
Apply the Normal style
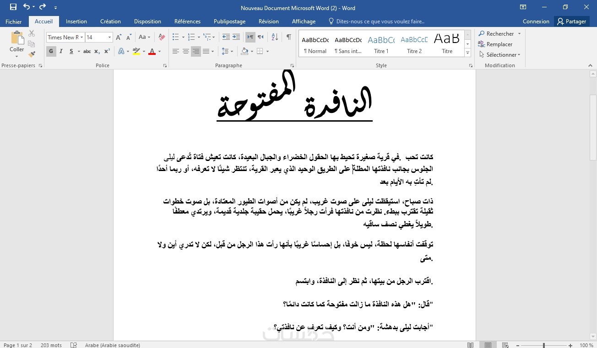tap(315, 44)
